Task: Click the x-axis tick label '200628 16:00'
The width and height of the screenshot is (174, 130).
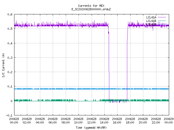Action: [x=117, y=121]
